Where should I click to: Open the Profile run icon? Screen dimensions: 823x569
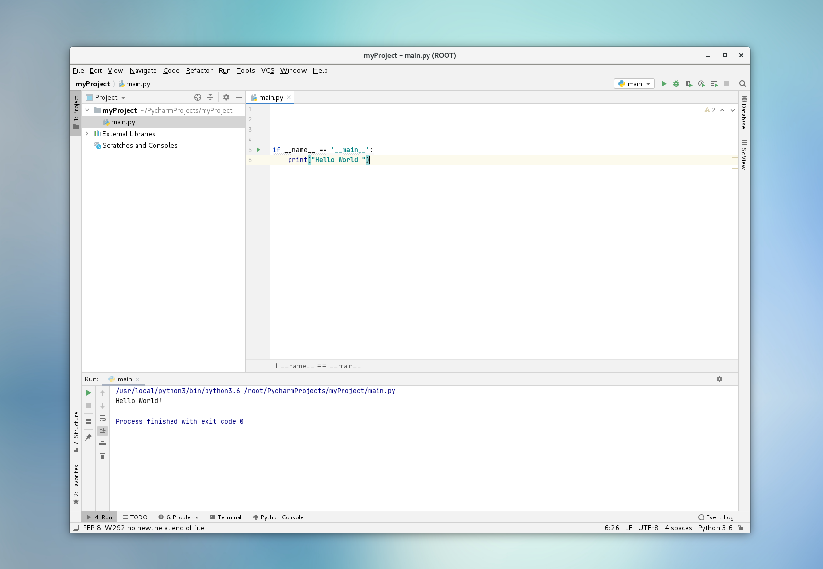pyautogui.click(x=701, y=84)
